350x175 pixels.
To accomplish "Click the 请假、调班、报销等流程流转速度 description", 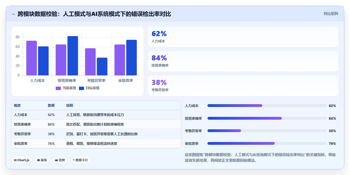I will [x=92, y=143].
